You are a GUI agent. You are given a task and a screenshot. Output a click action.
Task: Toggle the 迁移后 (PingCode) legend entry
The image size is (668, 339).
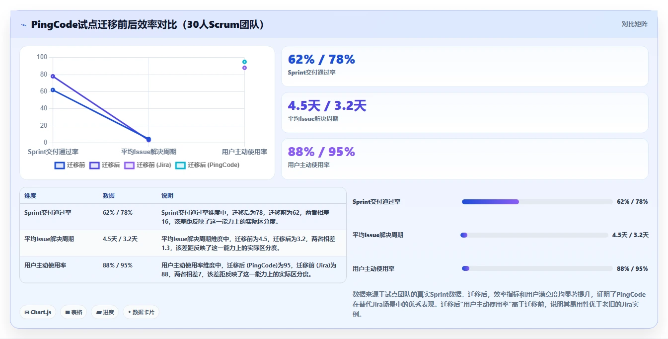(207, 165)
